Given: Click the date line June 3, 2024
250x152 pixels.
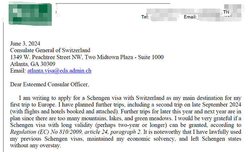Looking at the screenshot, I should click(25, 44).
